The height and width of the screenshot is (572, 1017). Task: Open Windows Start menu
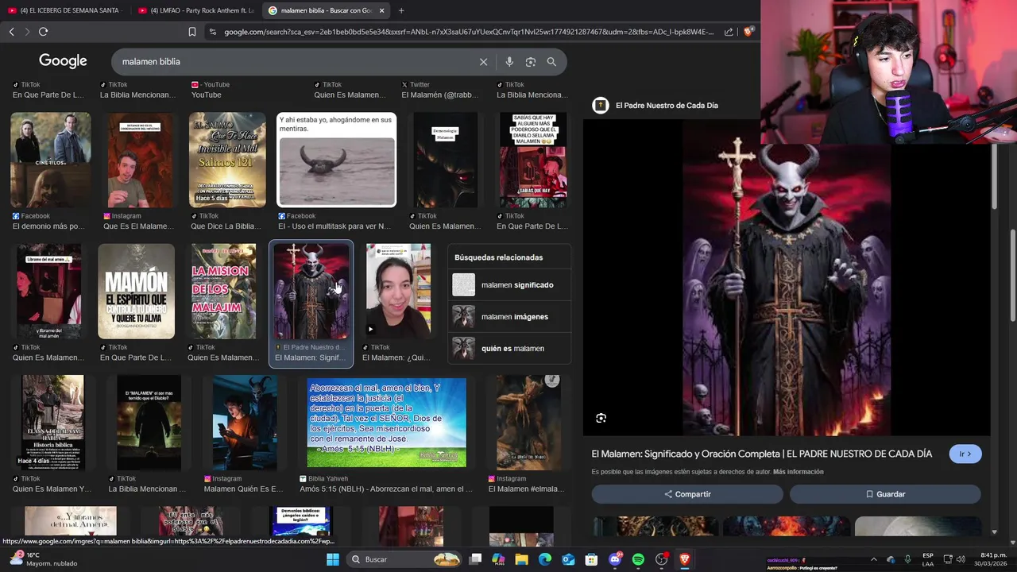pyautogui.click(x=333, y=559)
